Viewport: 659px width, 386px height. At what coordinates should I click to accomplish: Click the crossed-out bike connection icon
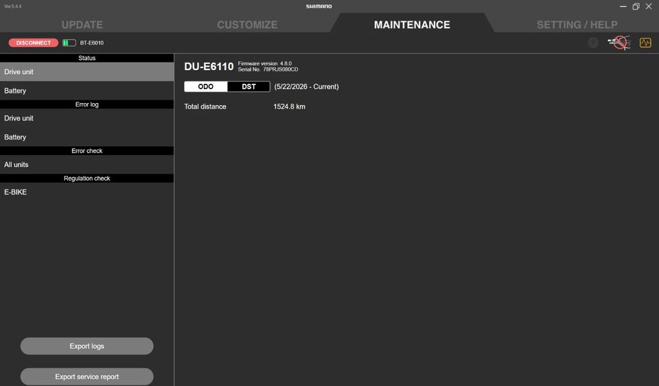[619, 43]
